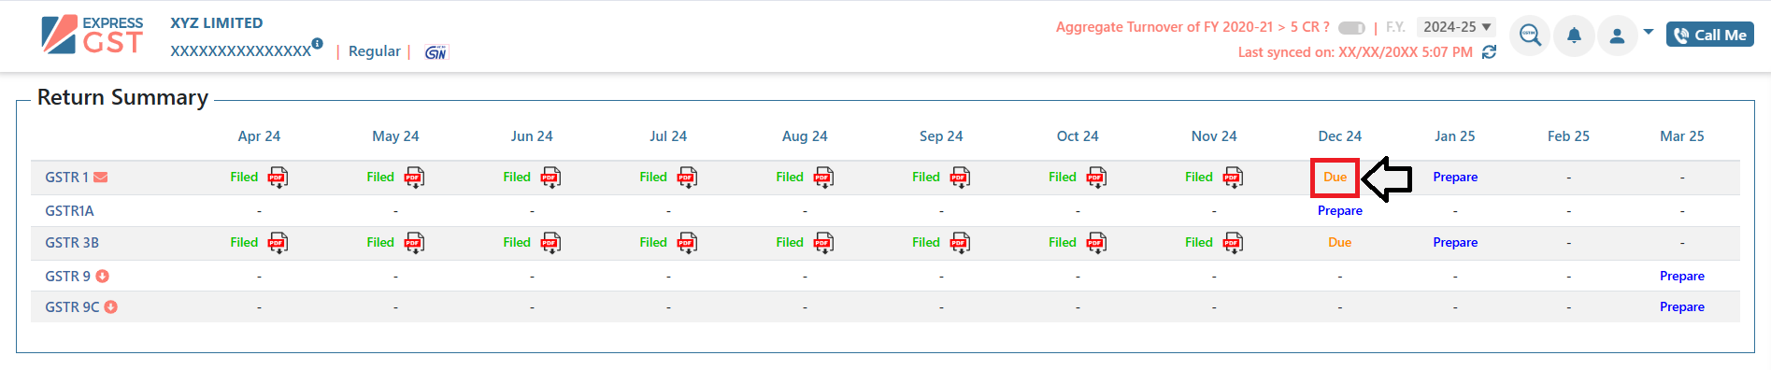The image size is (1771, 370).
Task: Click Prepare for GSTR1A Dec 24
Action: (x=1339, y=211)
